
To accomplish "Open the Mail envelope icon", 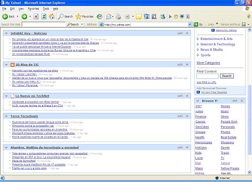I will [109, 16].
